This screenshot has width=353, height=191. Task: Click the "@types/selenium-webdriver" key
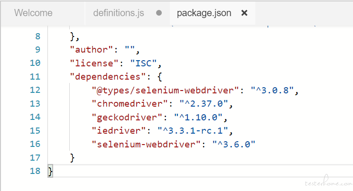click(x=166, y=90)
